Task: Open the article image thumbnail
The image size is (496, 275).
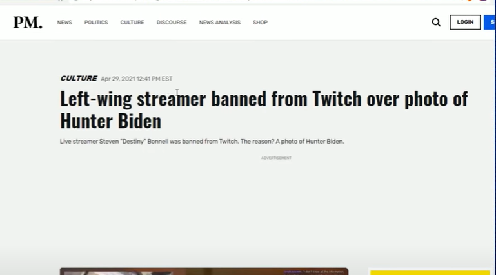Action: (204, 271)
